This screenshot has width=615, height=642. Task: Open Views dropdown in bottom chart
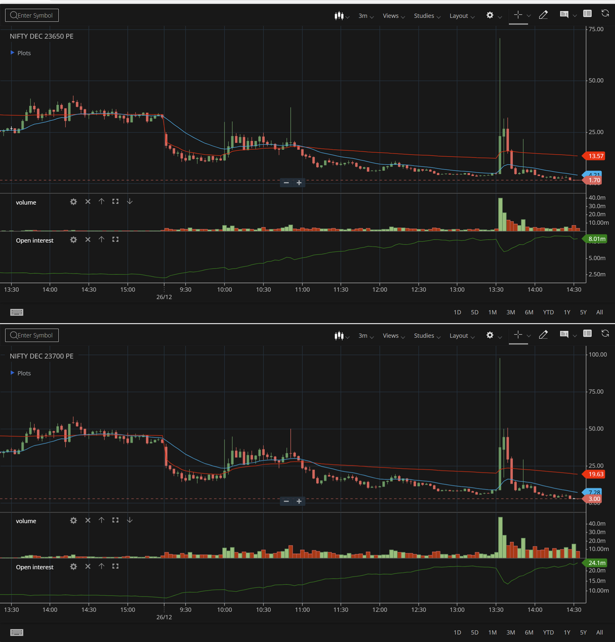coord(394,336)
